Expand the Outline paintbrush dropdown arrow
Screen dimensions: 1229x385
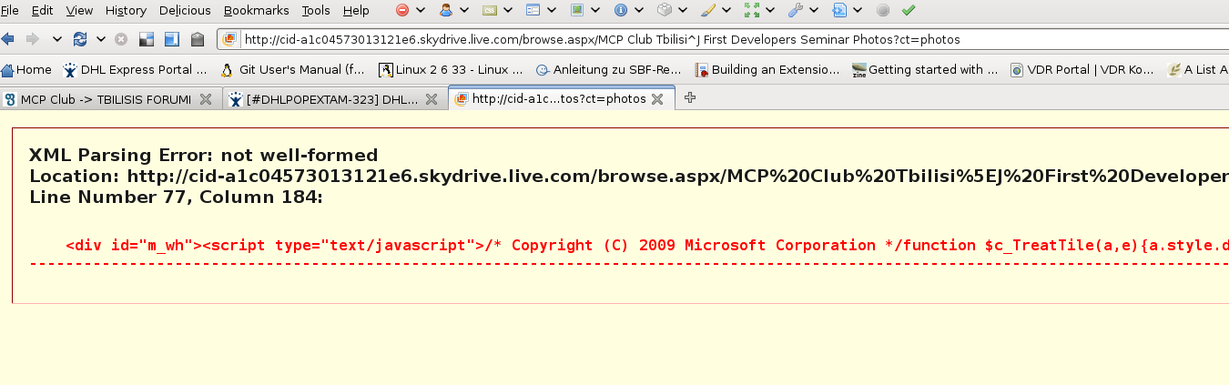click(x=726, y=11)
